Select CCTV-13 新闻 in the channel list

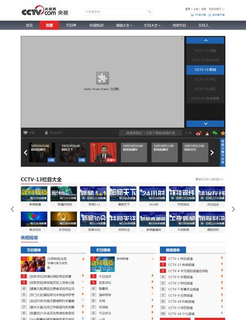click(x=205, y=70)
